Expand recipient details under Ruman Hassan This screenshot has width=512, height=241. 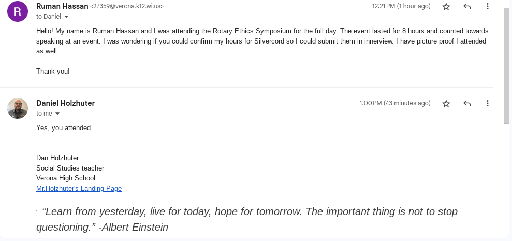coord(66,17)
